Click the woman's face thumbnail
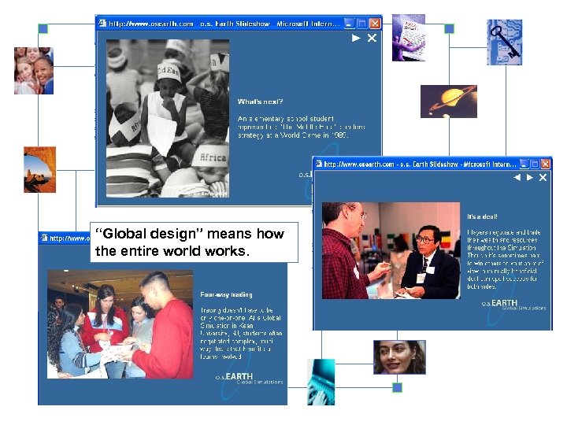 (399, 357)
